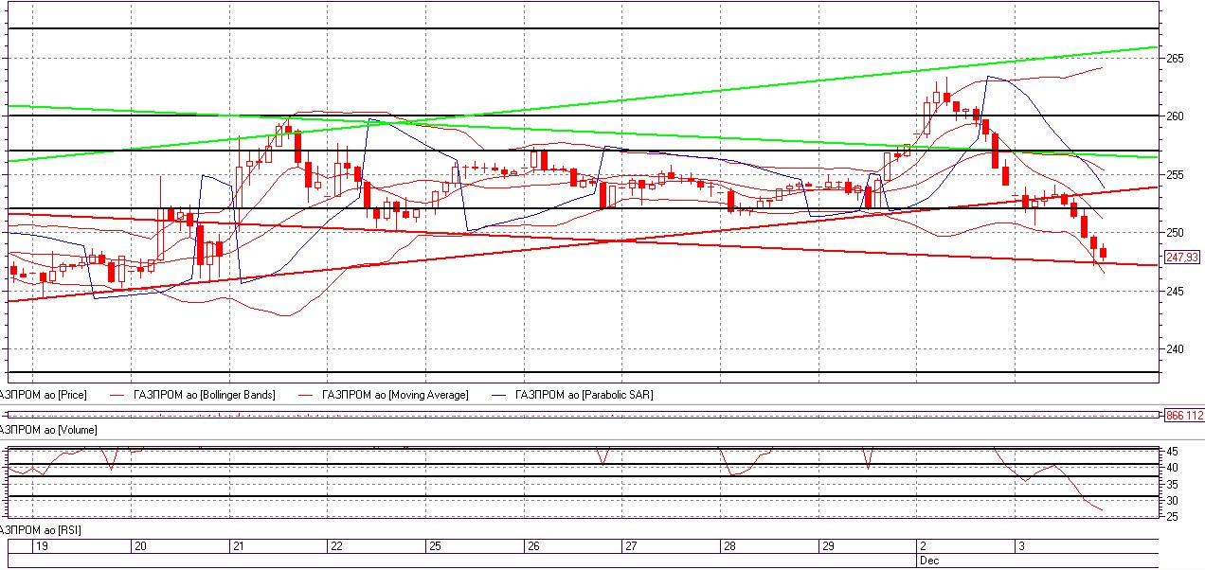Click the volume value 866 112
Image resolution: width=1205 pixels, height=570 pixels.
(x=1183, y=416)
